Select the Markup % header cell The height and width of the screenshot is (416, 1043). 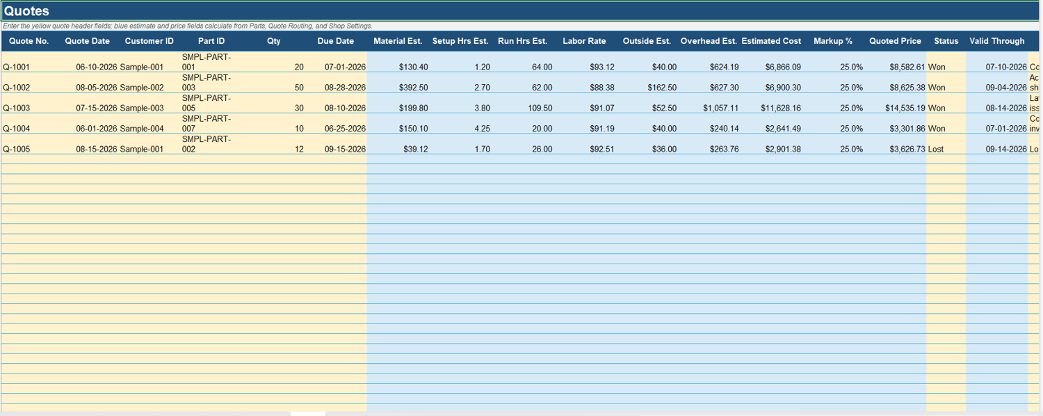click(x=833, y=41)
